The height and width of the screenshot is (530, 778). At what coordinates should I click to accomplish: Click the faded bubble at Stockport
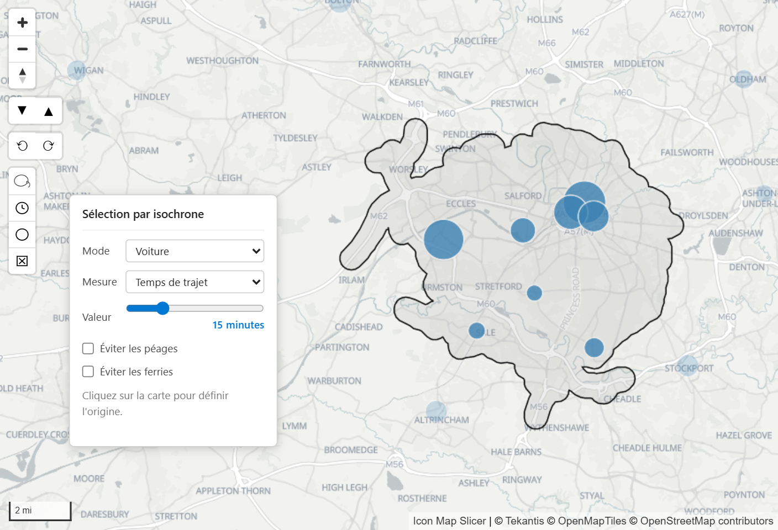tap(687, 365)
